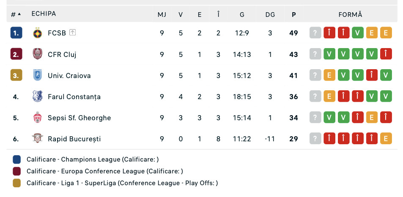Click the FCSB club crest icon
403x197 pixels.
[38, 33]
